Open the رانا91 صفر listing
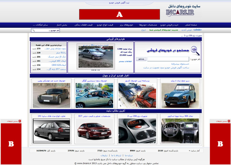This screenshot has height=165, width=231. (61, 53)
